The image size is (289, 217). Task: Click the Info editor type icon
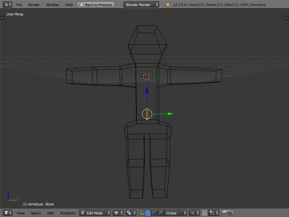point(7,5)
